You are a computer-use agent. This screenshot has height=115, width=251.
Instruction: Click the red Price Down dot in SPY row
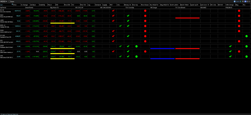[145, 41]
